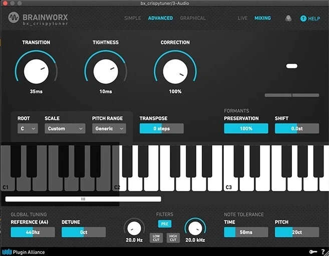Image resolution: width=329 pixels, height=256 pixels.
Task: Click the 20.0 kHz value text
Action: pos(195,240)
